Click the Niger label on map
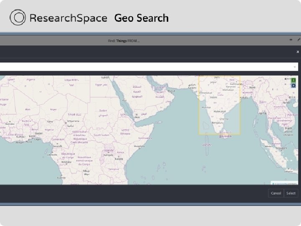301x226 pixels. click(53, 109)
